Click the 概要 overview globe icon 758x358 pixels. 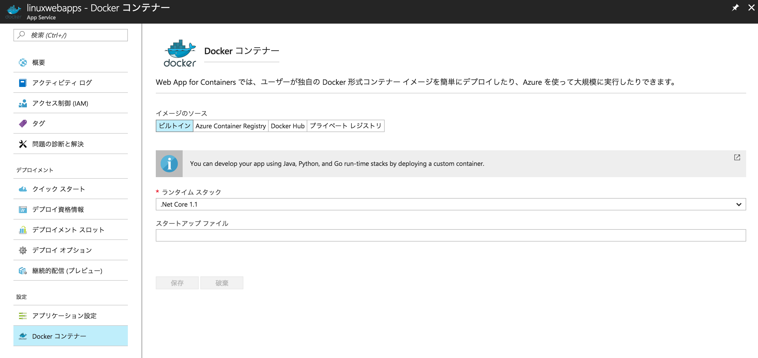coord(23,62)
